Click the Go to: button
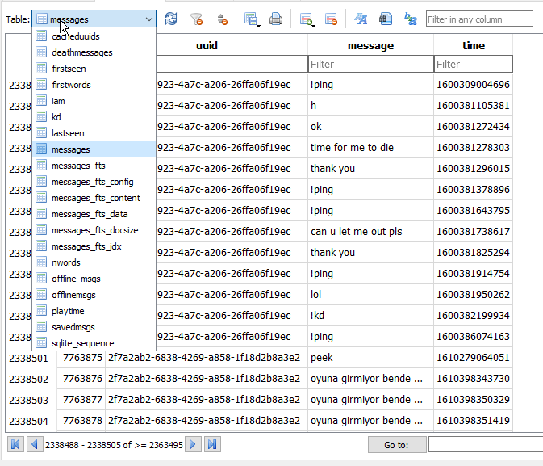The width and height of the screenshot is (543, 466). point(396,444)
